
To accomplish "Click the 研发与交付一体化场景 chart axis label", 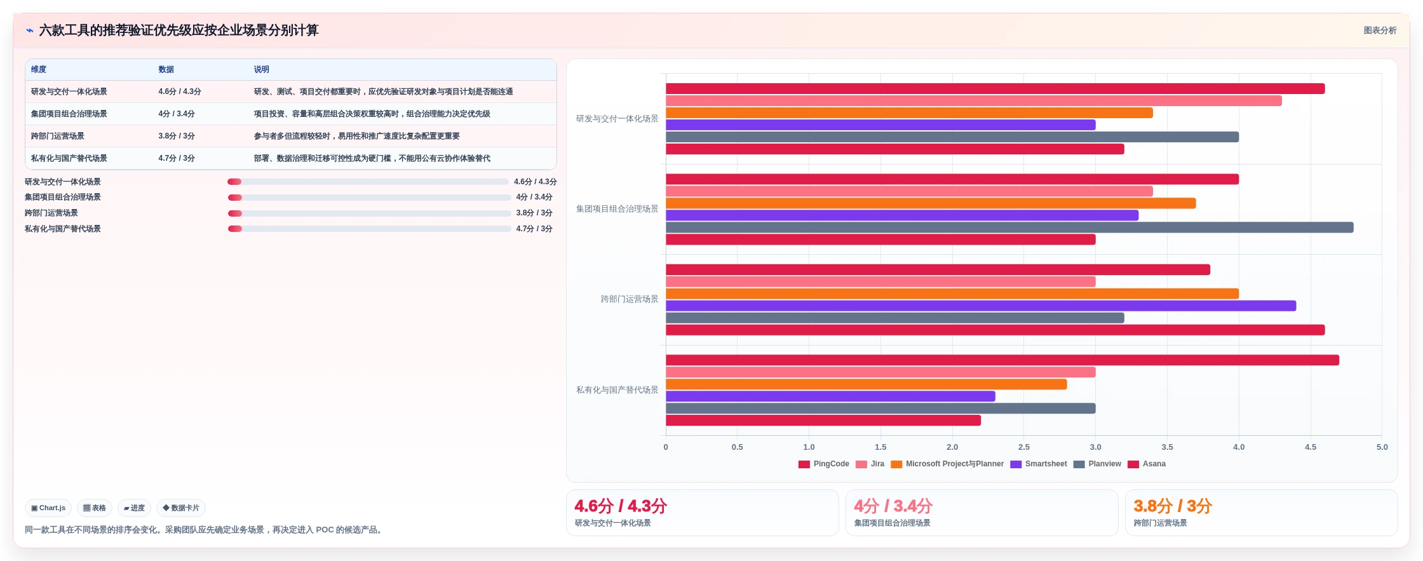I will [617, 119].
